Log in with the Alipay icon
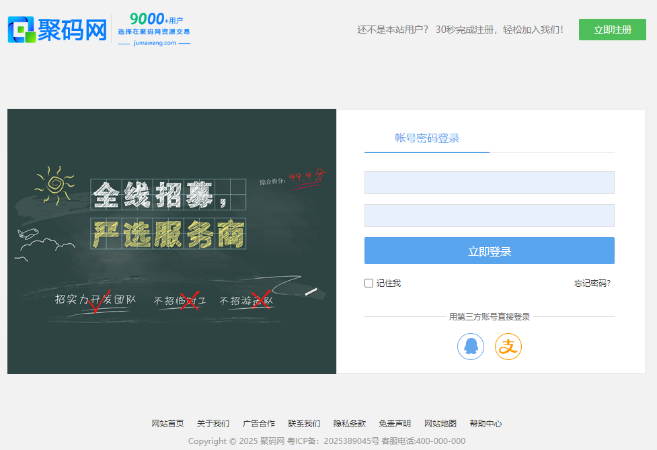The height and width of the screenshot is (450, 657). pos(508,347)
